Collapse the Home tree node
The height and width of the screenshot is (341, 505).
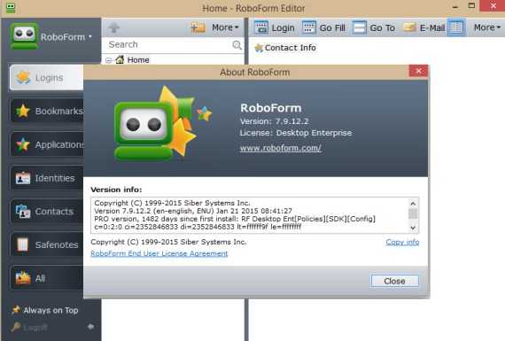tap(109, 60)
